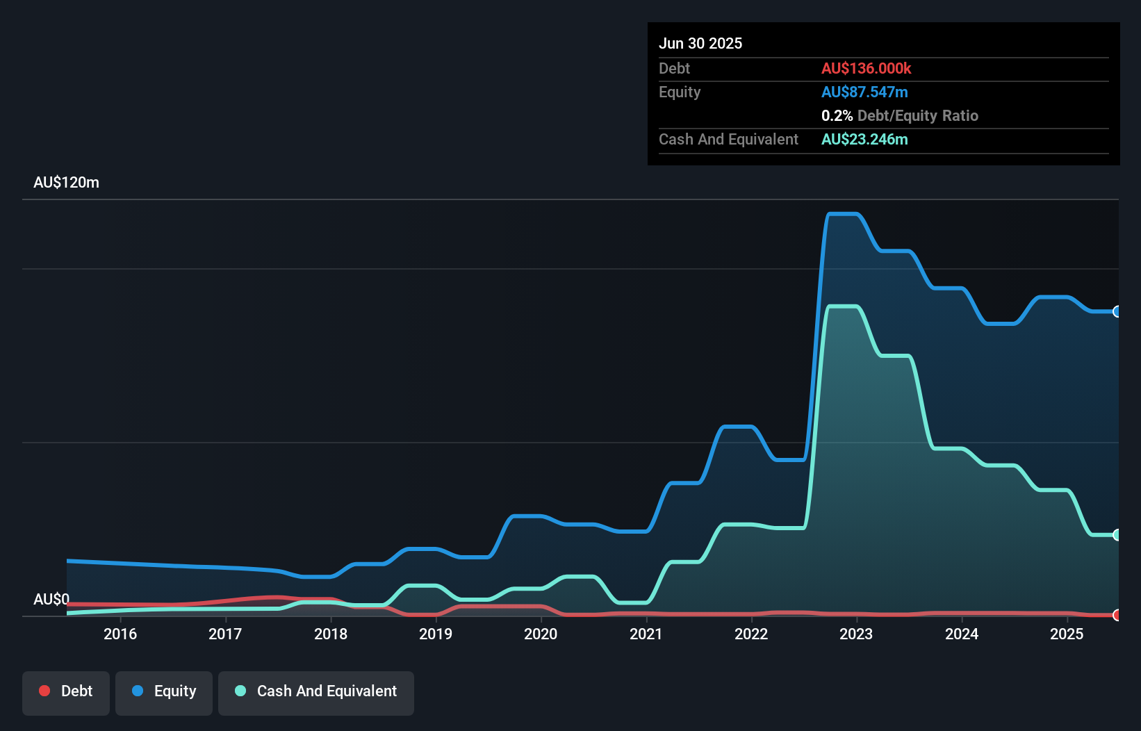Expand the Jun 30 2025 tooltip header
This screenshot has height=731, width=1141.
[x=700, y=43]
